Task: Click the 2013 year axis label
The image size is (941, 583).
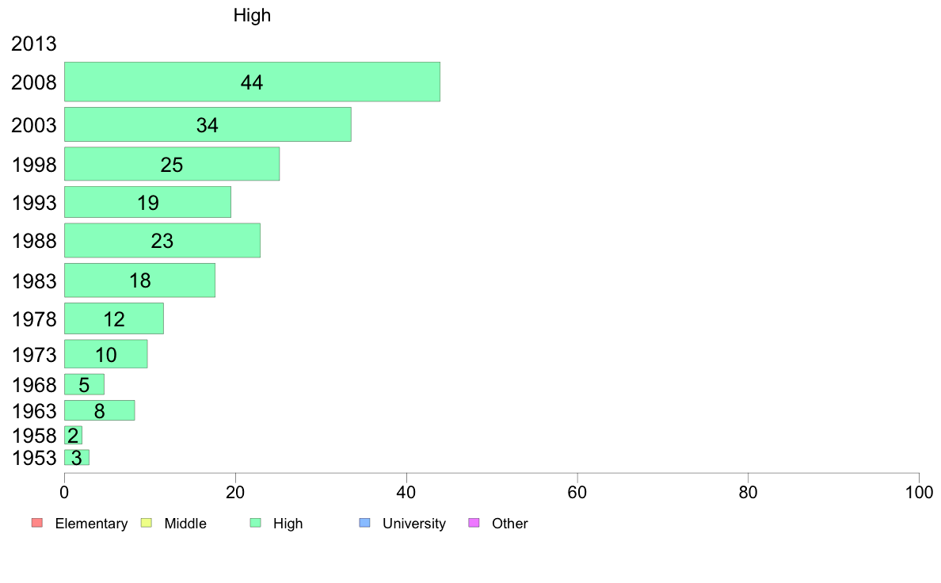Action: [x=33, y=44]
